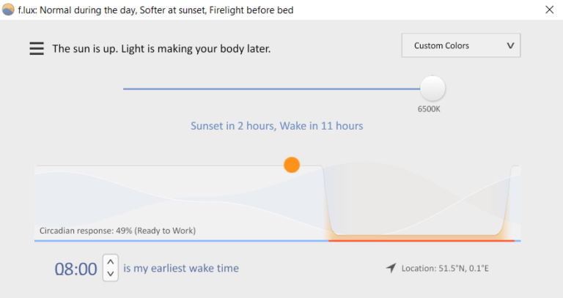Click the blue color temperature slider track
The image size is (563, 298).
[x=271, y=89]
